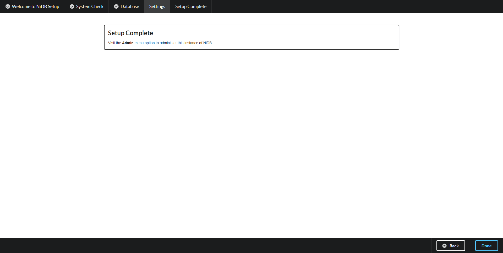503x253 pixels.
Task: Click the empty dark area of the footer bar
Action: [x=210, y=245]
